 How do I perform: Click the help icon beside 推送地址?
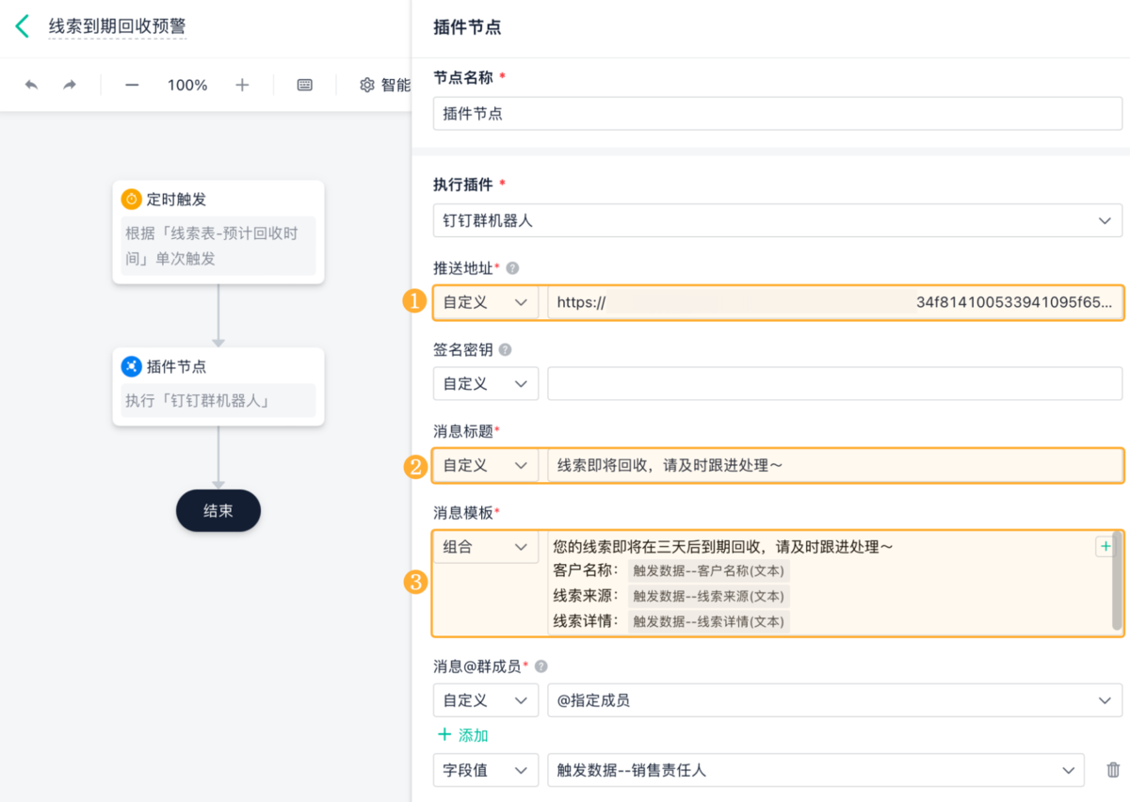tap(512, 268)
